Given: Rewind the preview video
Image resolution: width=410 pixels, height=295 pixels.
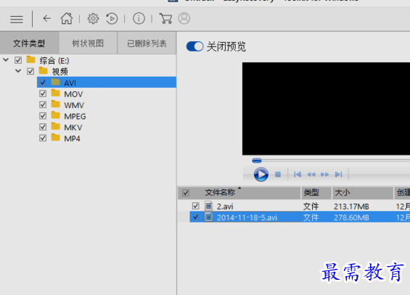Looking at the screenshot, I should coord(311,175).
